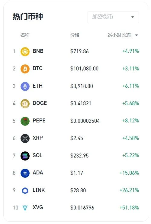The image size is (151, 224).
Task: Click the 价格 column header
Action: [75, 35]
